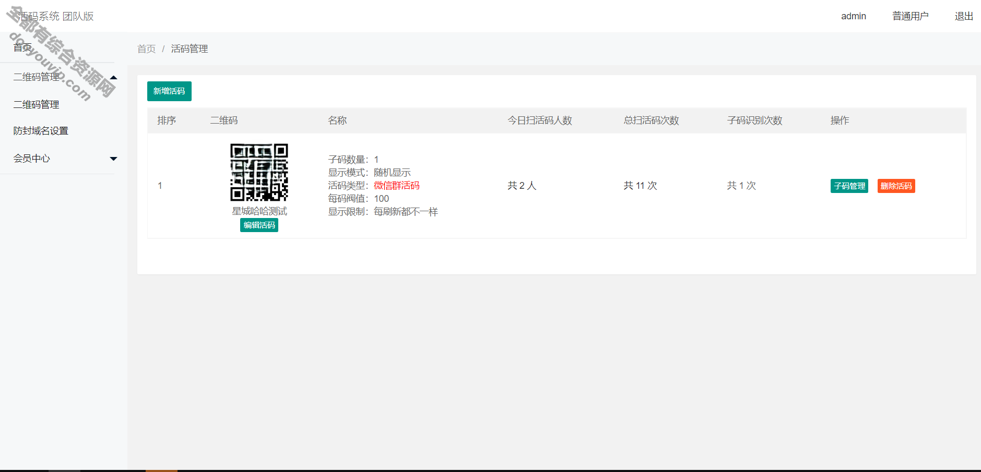Click the admin username in header
The height and width of the screenshot is (472, 981).
coord(854,16)
